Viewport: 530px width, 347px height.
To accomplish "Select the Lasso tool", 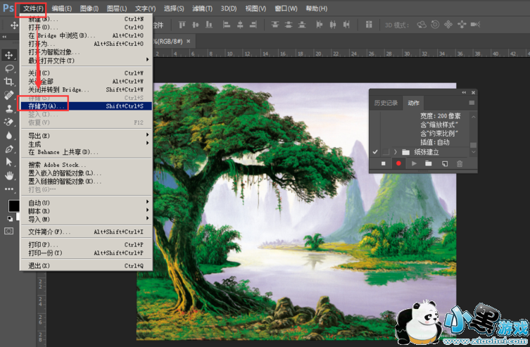I will pyautogui.click(x=9, y=68).
